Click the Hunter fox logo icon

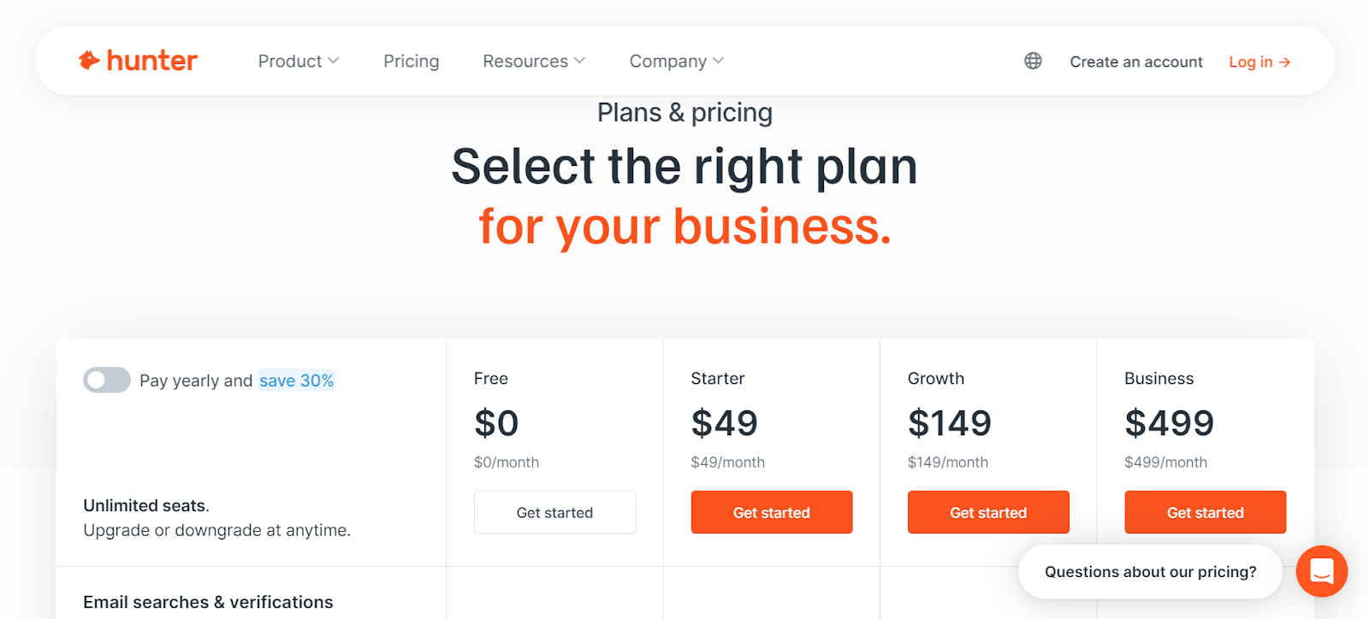click(x=89, y=61)
